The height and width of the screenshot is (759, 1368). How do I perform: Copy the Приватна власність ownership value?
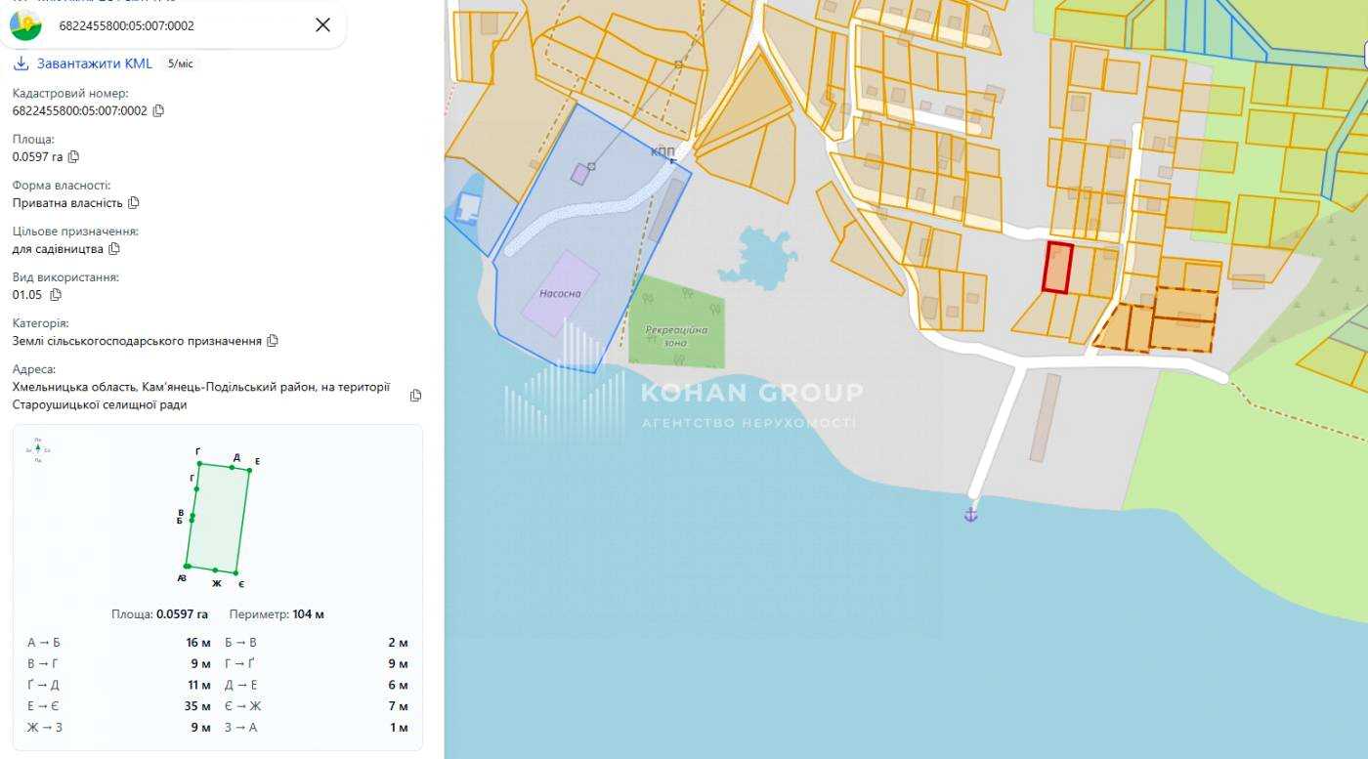coord(134,203)
